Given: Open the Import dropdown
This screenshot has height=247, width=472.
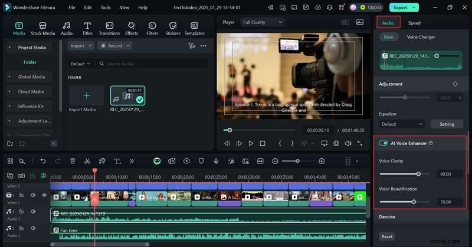Looking at the screenshot, I should point(81,46).
